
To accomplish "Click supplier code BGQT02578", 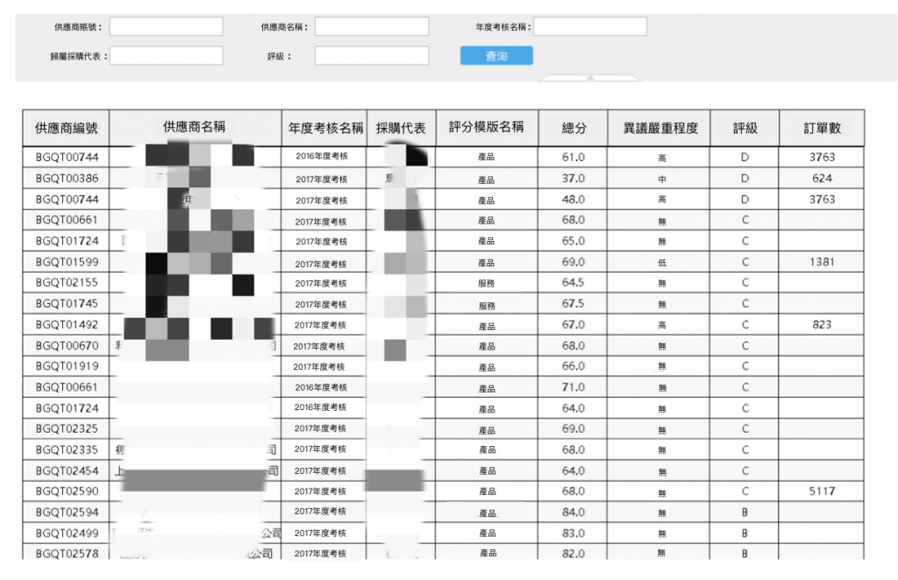I will (67, 554).
